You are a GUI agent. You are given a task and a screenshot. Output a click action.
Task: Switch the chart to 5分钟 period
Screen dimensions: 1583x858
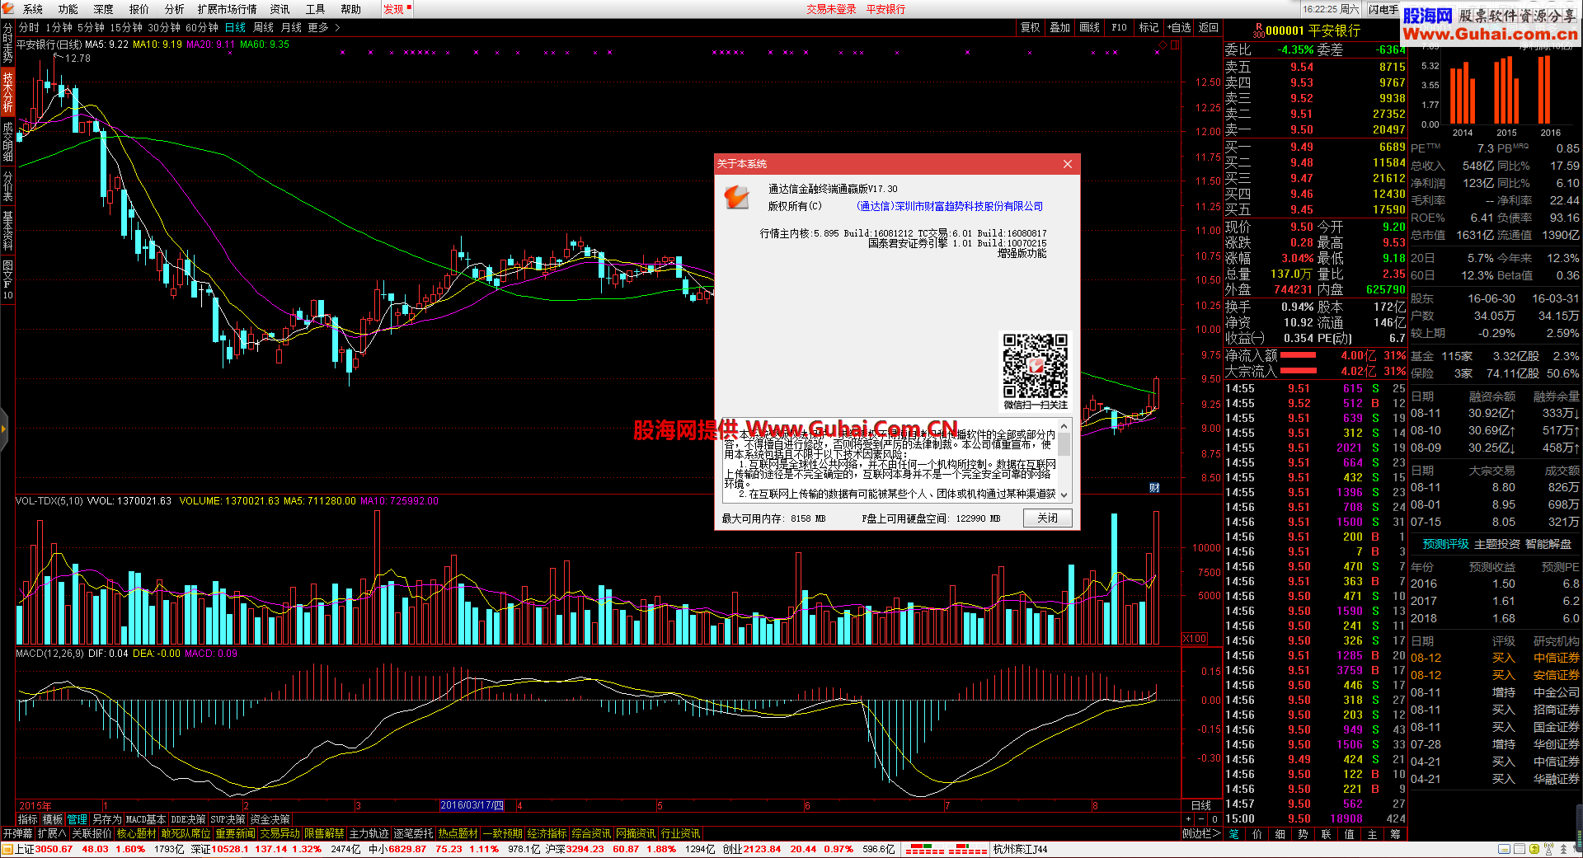click(92, 27)
